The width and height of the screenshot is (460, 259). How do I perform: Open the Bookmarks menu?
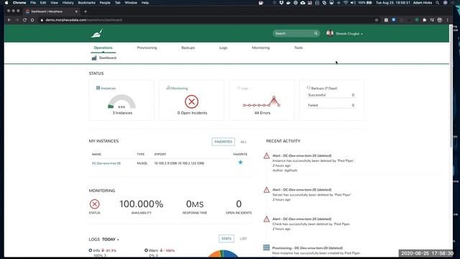click(x=86, y=3)
